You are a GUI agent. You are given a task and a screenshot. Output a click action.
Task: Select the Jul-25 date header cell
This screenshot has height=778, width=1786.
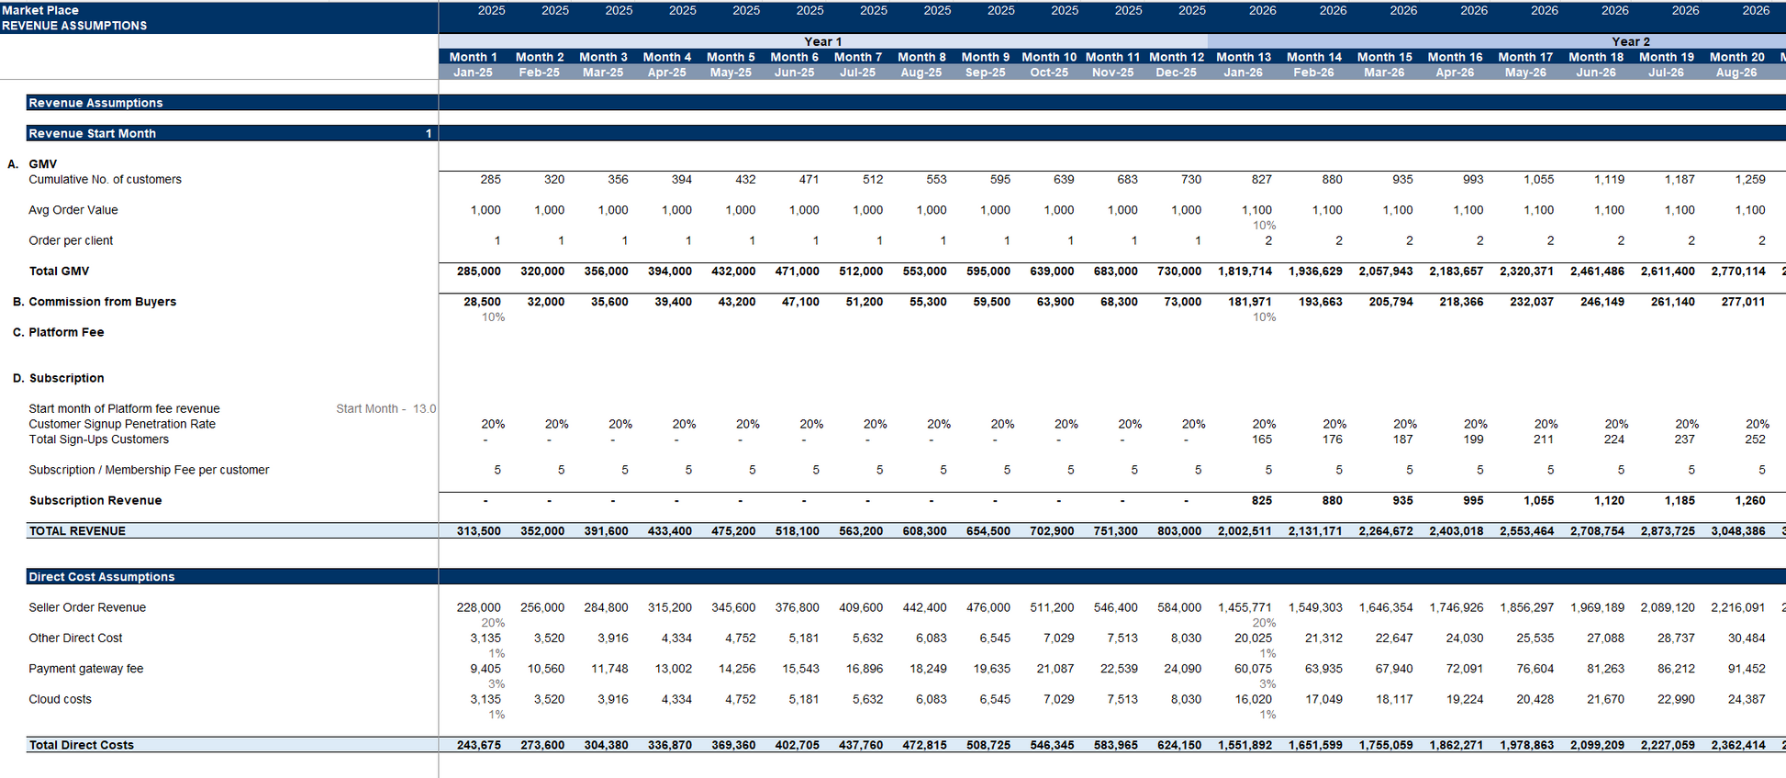click(857, 72)
